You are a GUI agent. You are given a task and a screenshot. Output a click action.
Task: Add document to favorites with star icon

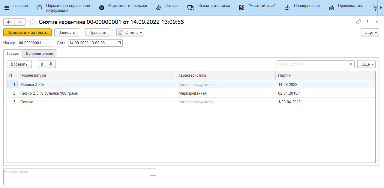32,22
